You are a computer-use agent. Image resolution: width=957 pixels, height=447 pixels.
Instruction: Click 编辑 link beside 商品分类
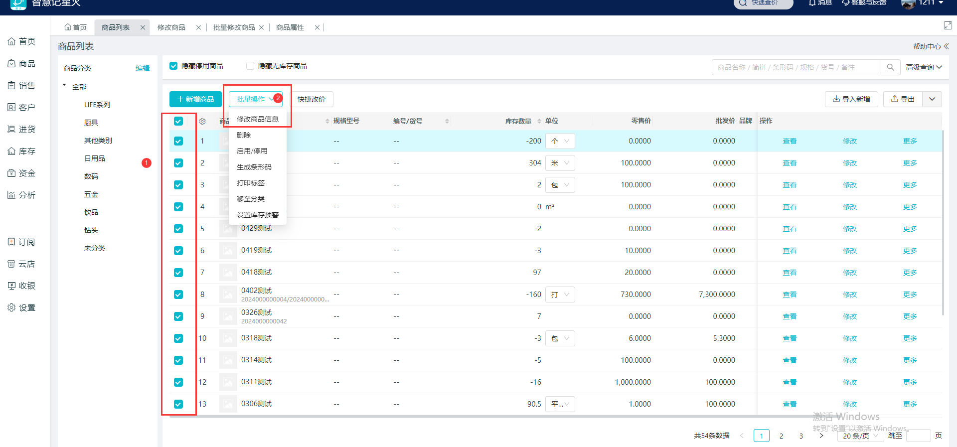click(x=143, y=68)
